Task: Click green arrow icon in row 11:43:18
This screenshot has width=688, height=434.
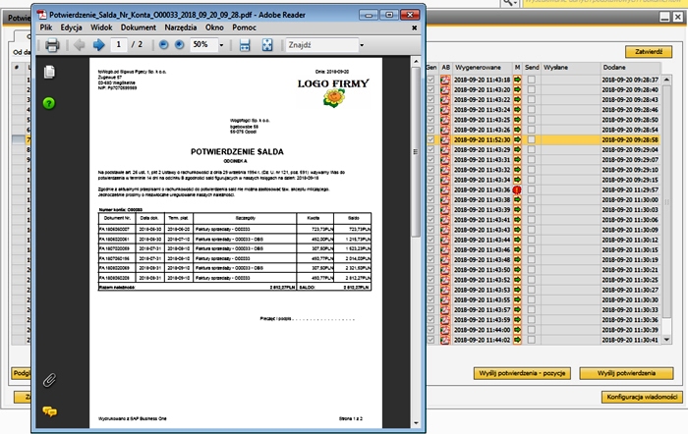Action: 517,80
